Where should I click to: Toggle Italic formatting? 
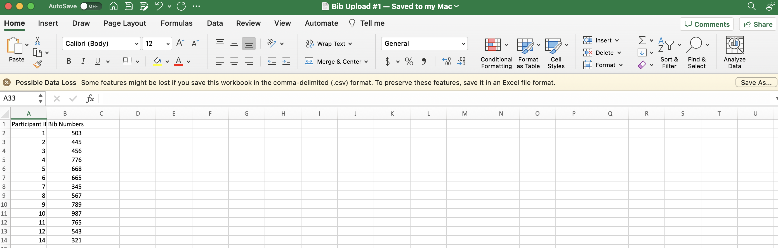[x=83, y=61]
